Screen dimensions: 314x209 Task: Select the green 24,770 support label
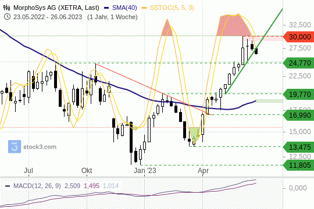(298, 63)
